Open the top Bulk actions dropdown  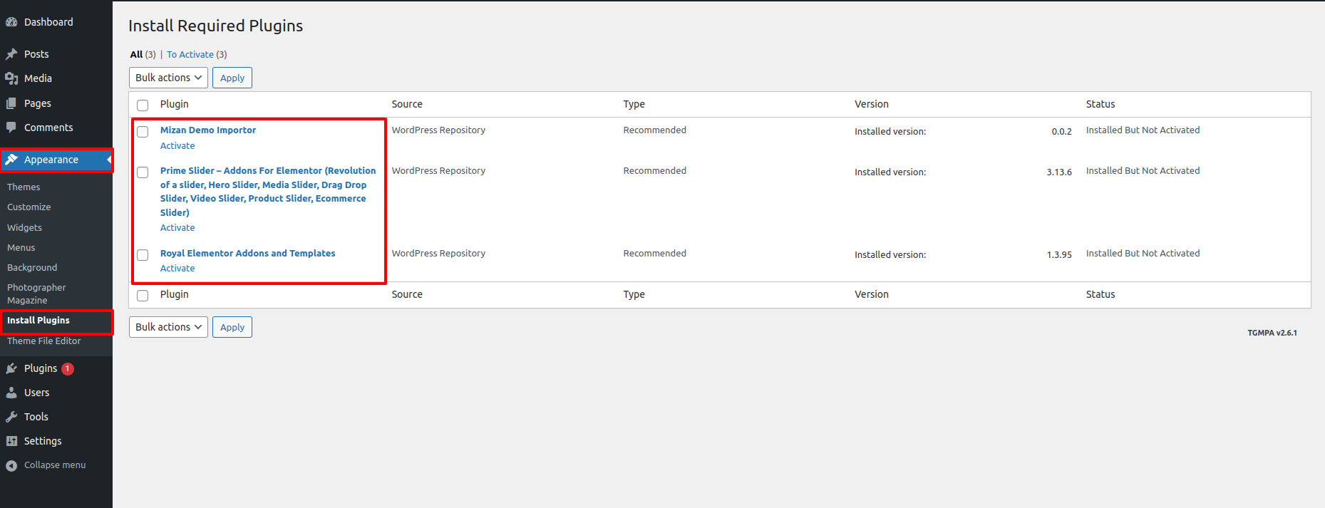tap(168, 78)
